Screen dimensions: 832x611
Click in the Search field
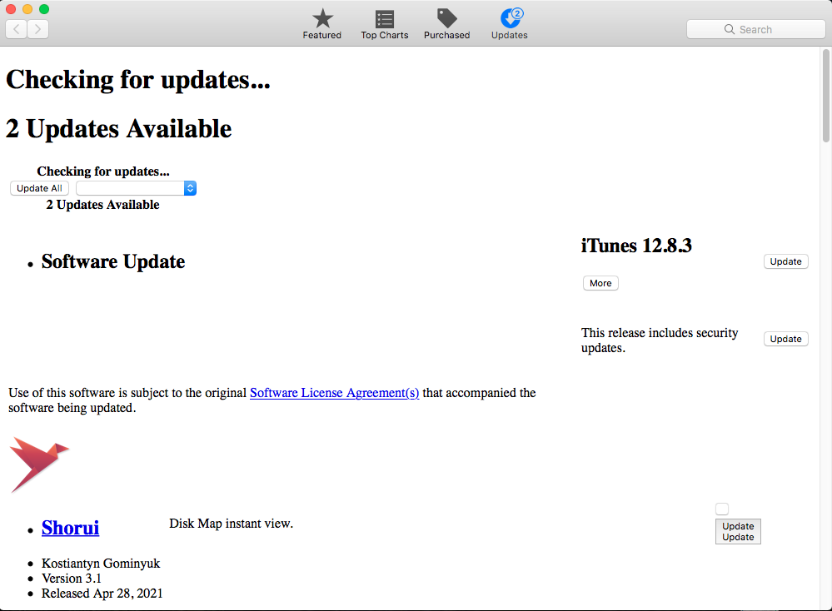[756, 29]
